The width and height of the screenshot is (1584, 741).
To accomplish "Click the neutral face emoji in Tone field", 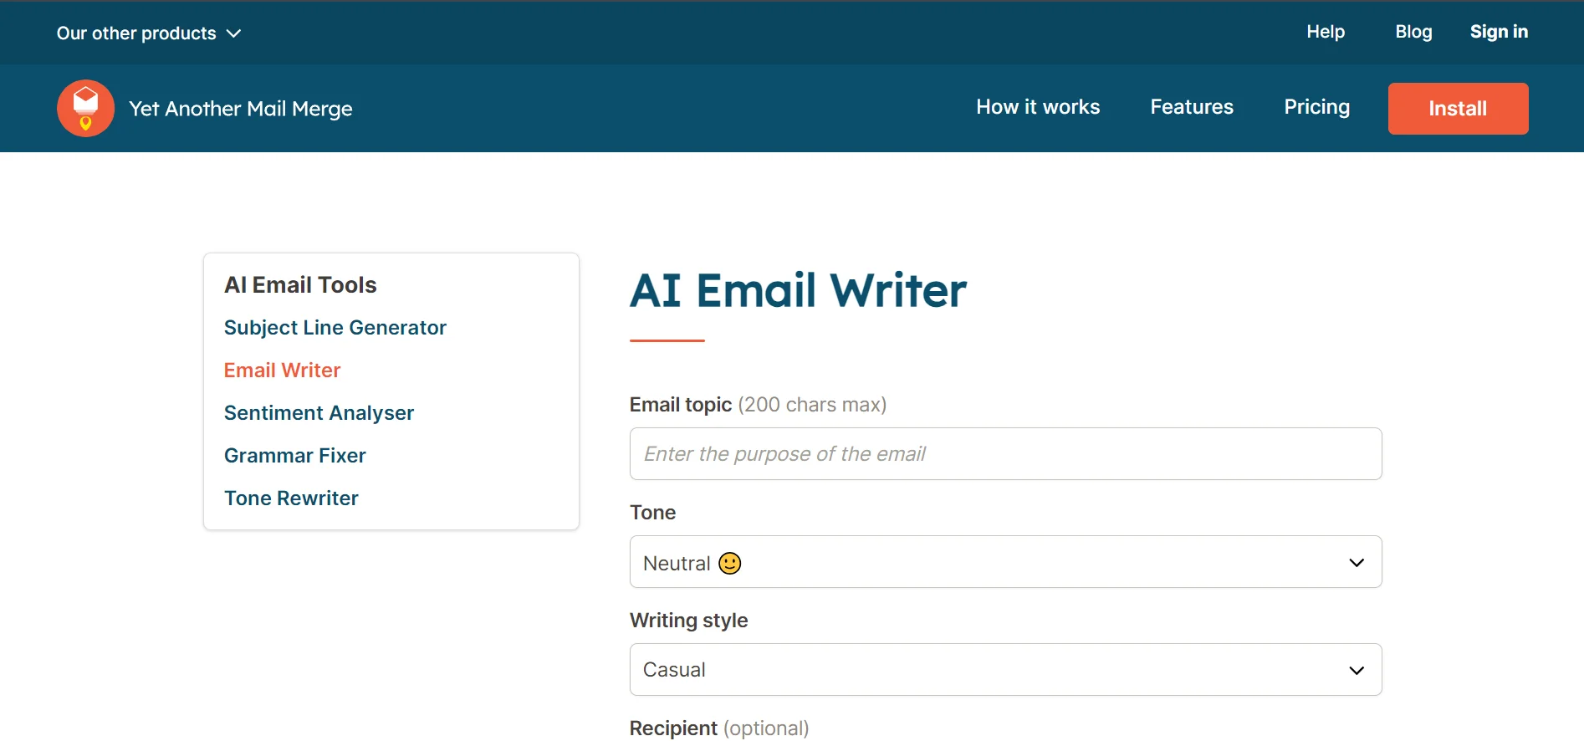I will [x=730, y=563].
